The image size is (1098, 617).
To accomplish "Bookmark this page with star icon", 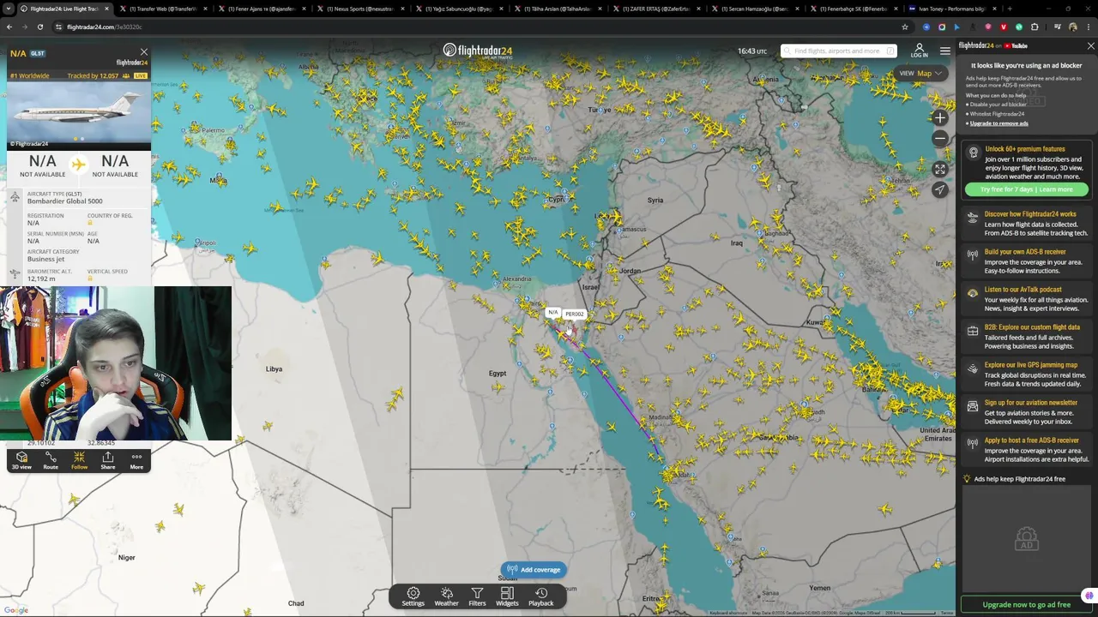I will click(904, 27).
